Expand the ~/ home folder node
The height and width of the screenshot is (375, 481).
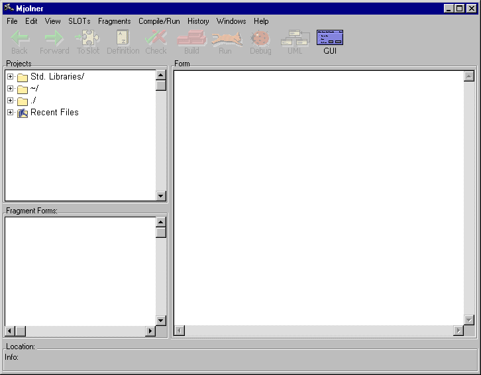11,89
